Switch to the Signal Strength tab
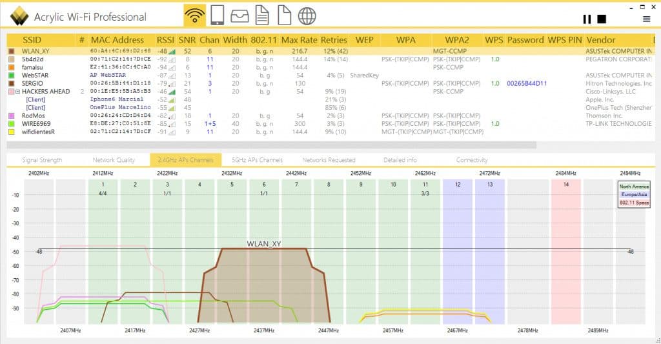The image size is (661, 344). pyautogui.click(x=42, y=160)
